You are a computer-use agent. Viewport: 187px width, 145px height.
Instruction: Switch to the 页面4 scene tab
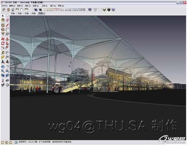click(x=13, y=13)
